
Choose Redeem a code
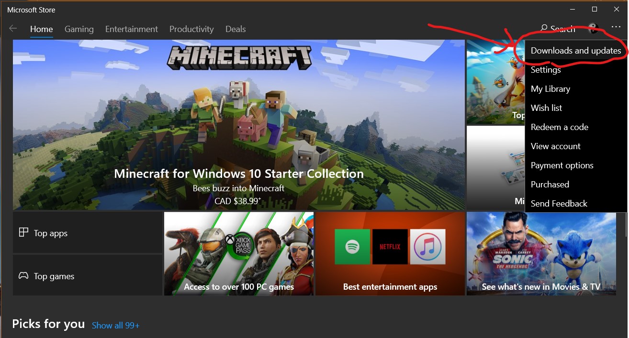click(x=576, y=127)
